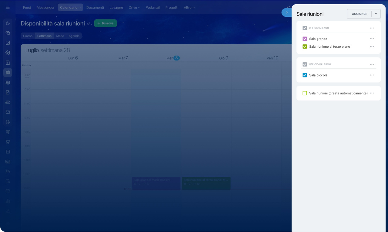The height and width of the screenshot is (232, 388).
Task: Open options for Sala riunione al terzo piano
Action: click(372, 47)
